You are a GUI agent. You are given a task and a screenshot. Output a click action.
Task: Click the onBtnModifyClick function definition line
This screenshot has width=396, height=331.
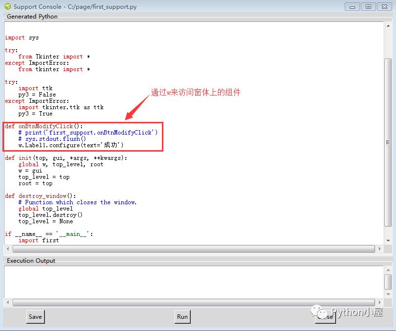[x=44, y=126]
